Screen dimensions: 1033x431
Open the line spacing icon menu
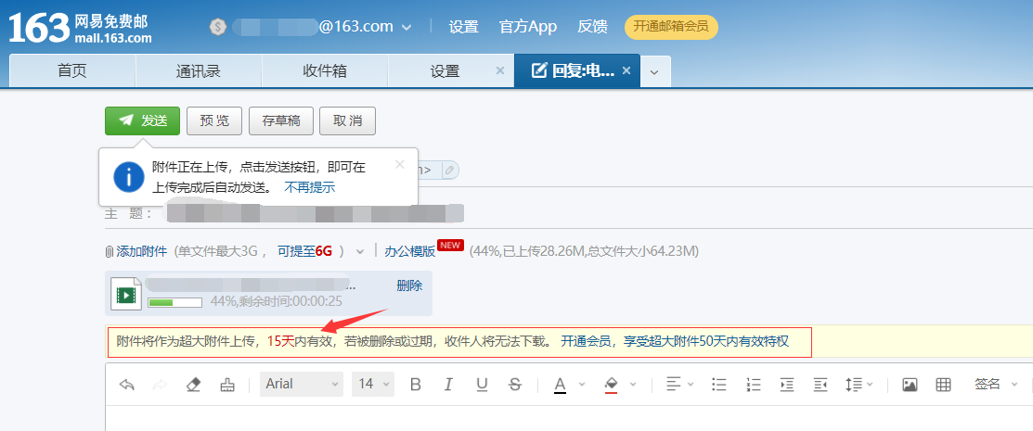(x=859, y=385)
